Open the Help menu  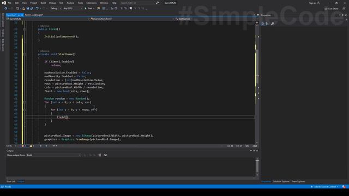(x=114, y=3)
